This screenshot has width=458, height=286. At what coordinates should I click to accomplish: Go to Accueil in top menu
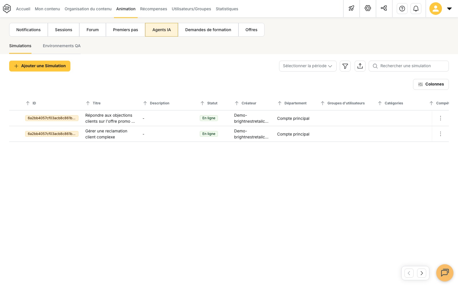[23, 9]
